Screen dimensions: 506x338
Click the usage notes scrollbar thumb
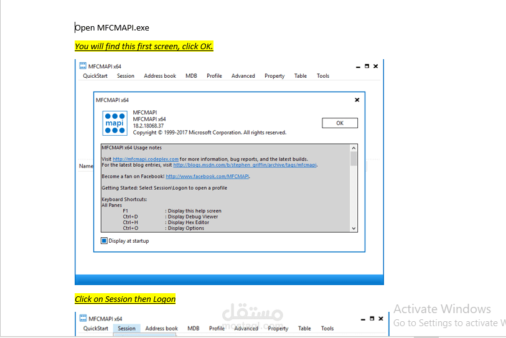tap(354, 159)
